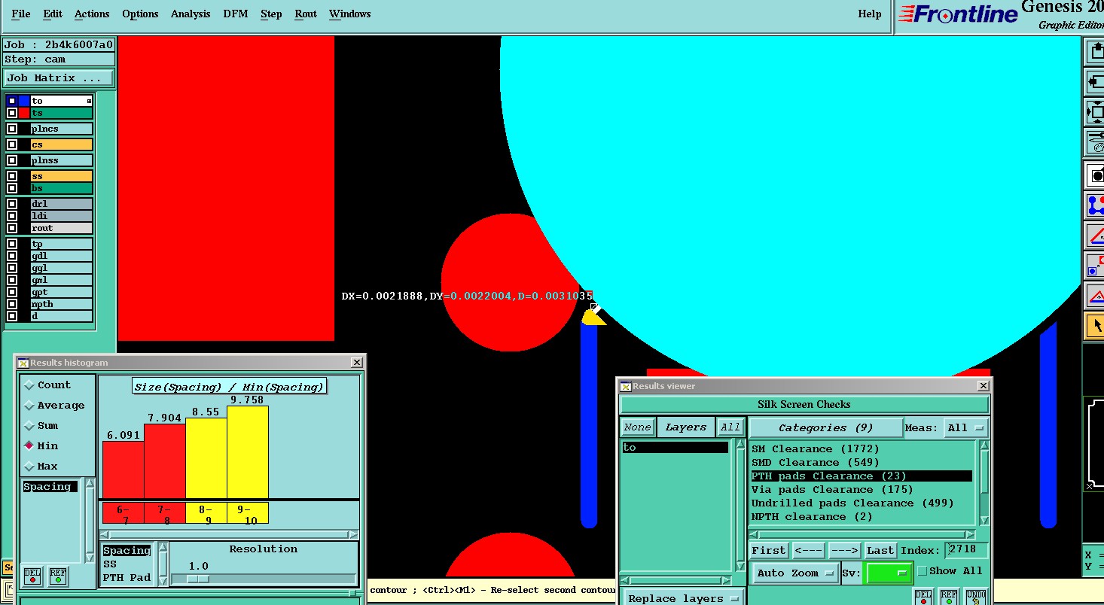
Task: Click the 6-7 histogram range bar
Action: [123, 470]
